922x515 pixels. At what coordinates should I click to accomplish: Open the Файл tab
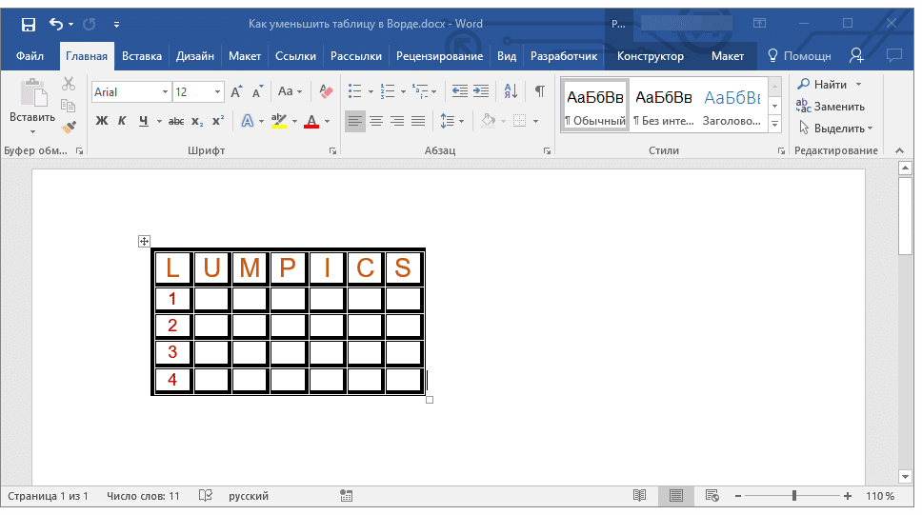(30, 56)
